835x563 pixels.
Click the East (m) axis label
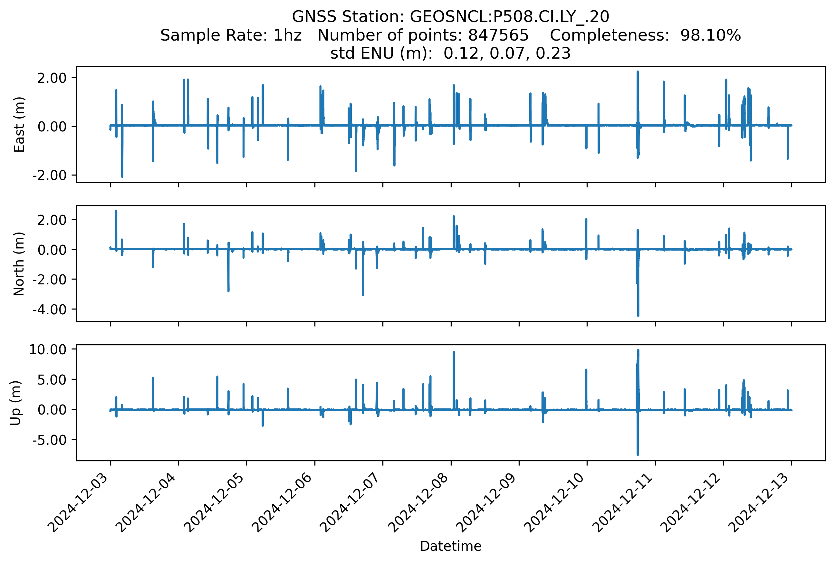pyautogui.click(x=19, y=125)
